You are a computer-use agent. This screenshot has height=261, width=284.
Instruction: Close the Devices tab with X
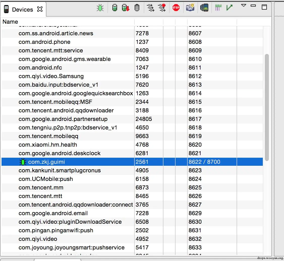[40, 9]
